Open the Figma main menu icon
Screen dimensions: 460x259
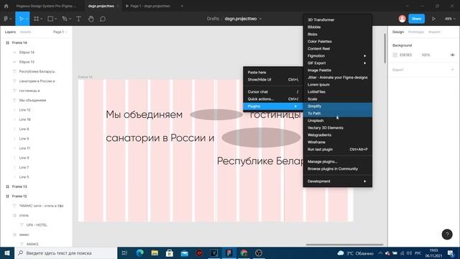click(6, 19)
